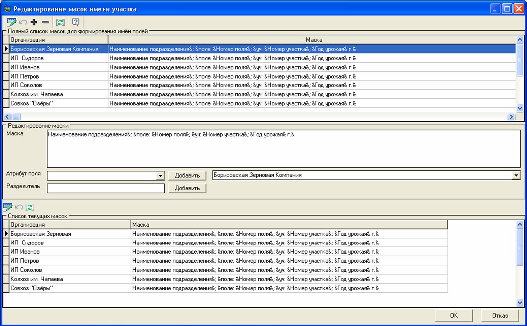Click inside the Разделитель text field
Viewport: 527px width, 326px height.
pos(105,188)
